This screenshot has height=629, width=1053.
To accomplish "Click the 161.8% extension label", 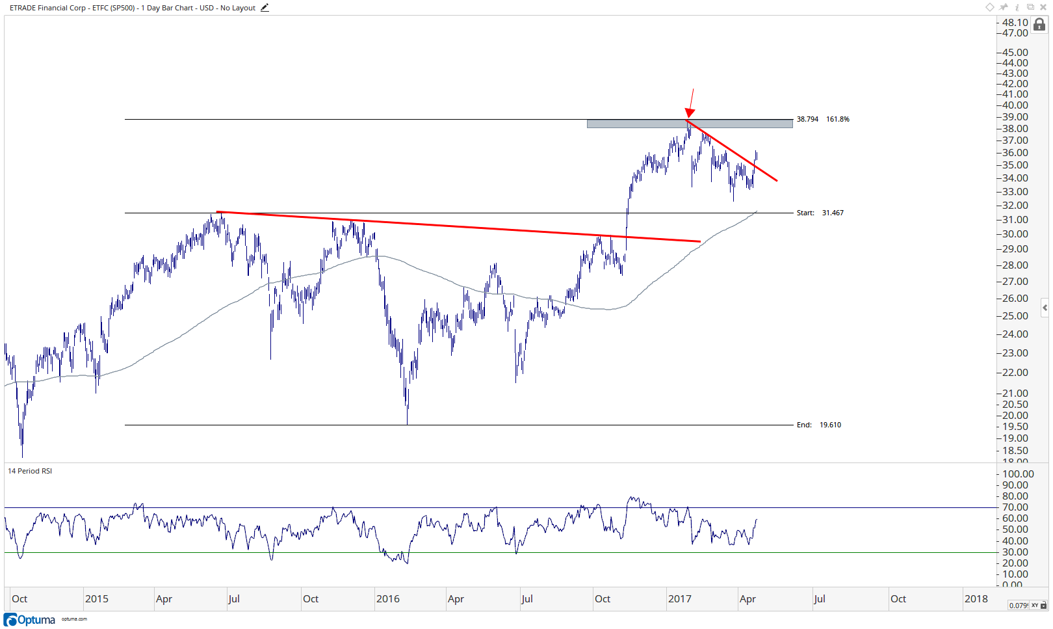I will tap(838, 119).
